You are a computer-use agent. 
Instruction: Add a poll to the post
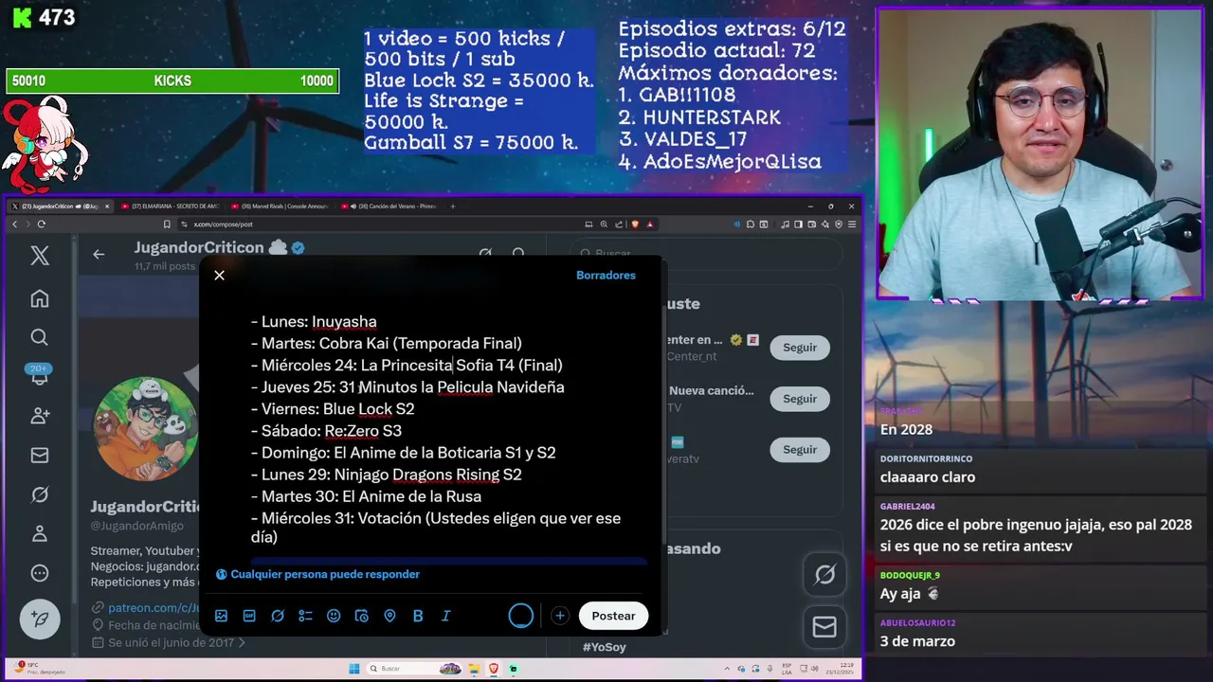tap(305, 616)
